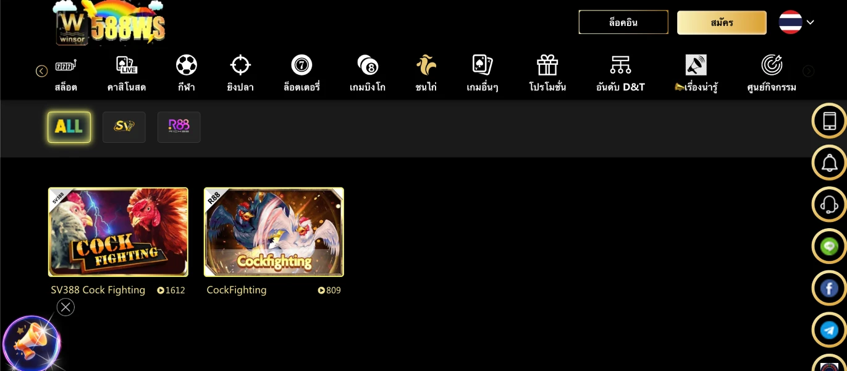This screenshot has width=847, height=371.
Task: Open the promotions gift box icon
Action: point(547,65)
